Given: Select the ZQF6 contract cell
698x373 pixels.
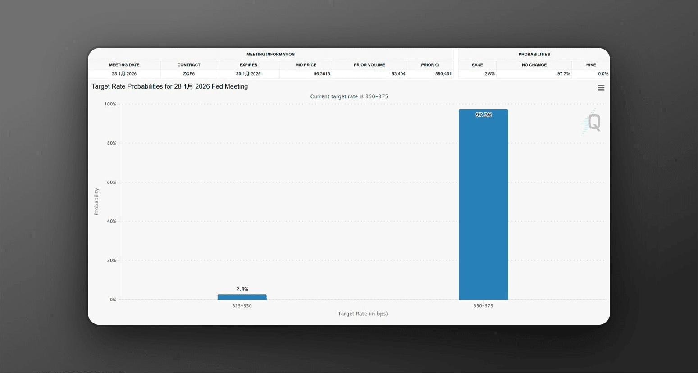Looking at the screenshot, I should (x=189, y=74).
